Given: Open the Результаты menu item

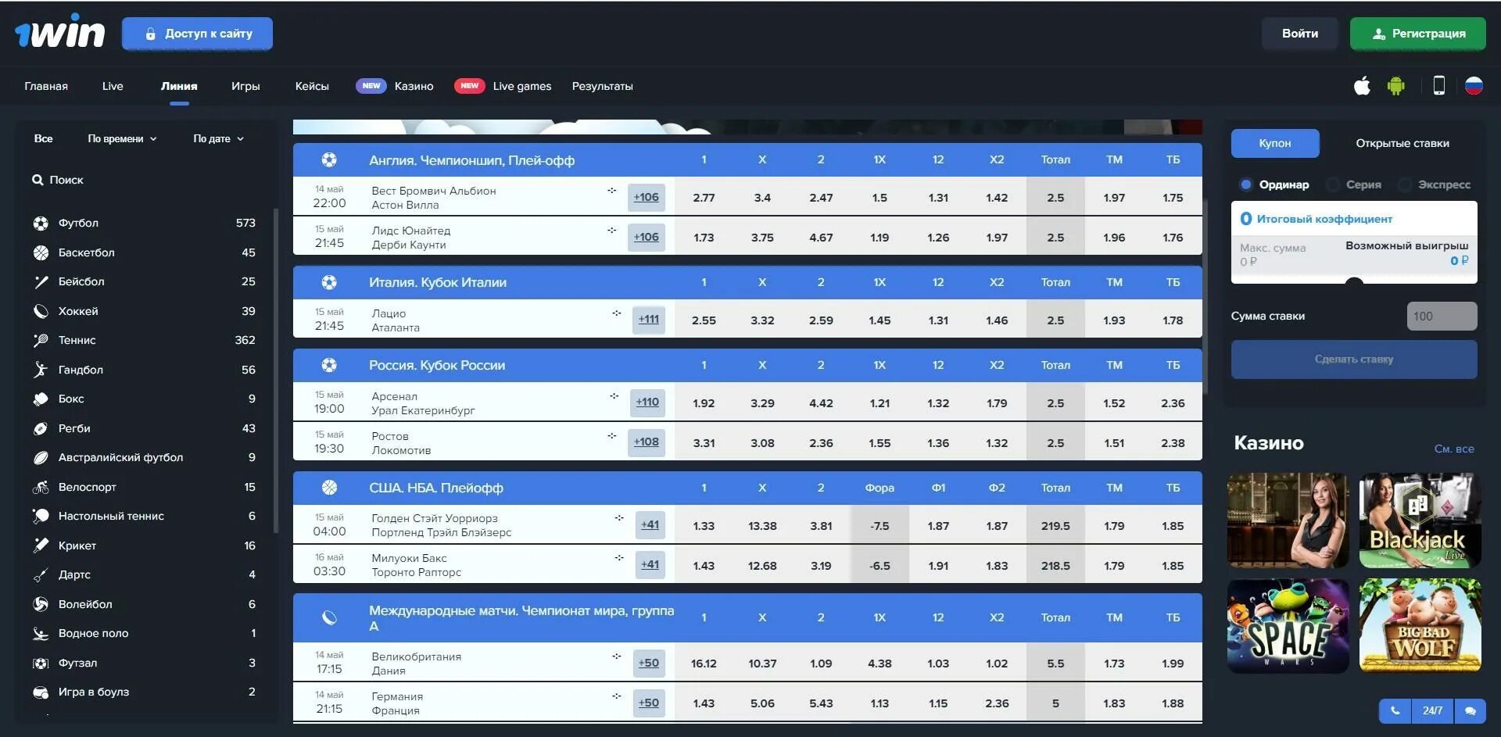Looking at the screenshot, I should pyautogui.click(x=602, y=86).
